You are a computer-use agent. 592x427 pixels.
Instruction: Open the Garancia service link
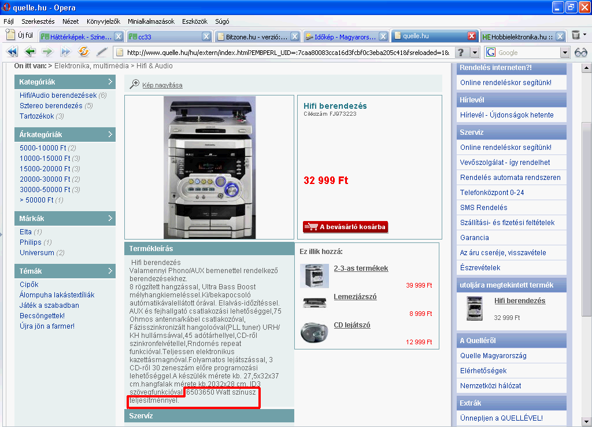coord(475,238)
